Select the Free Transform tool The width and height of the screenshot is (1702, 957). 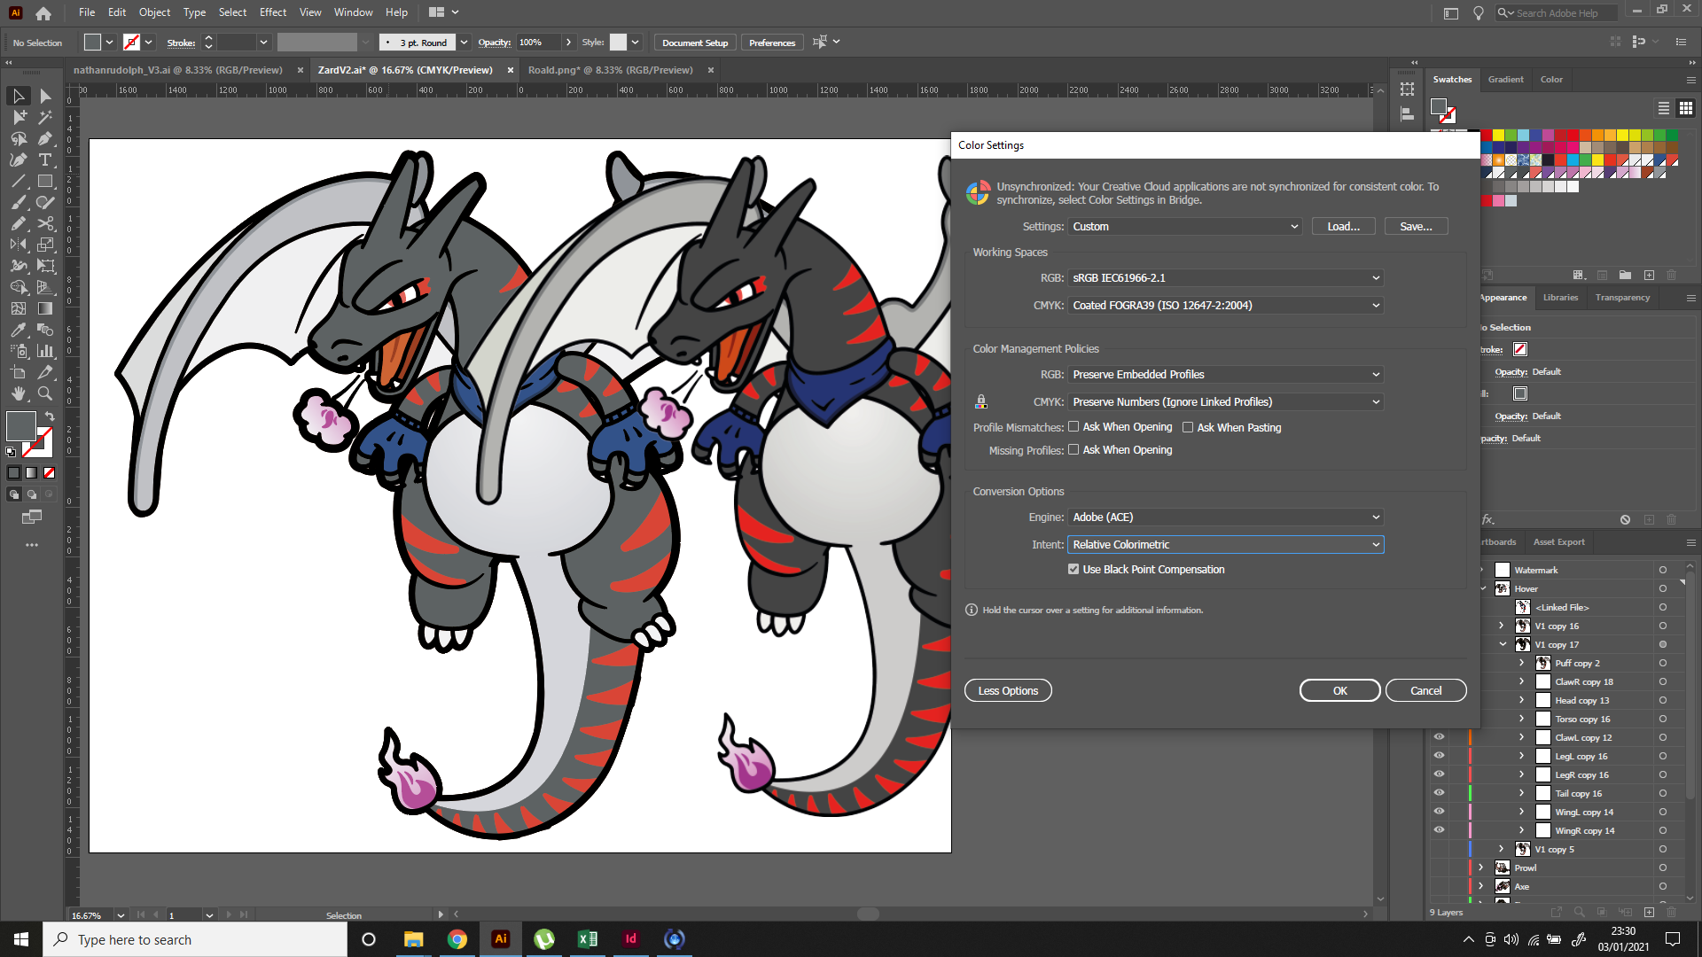click(x=45, y=266)
